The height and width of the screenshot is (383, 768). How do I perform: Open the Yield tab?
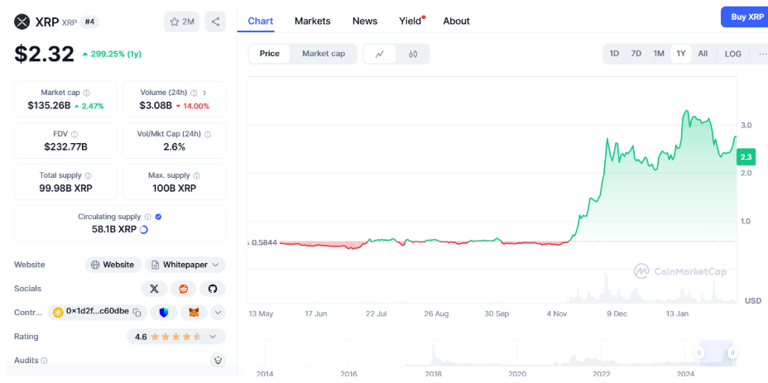point(410,21)
